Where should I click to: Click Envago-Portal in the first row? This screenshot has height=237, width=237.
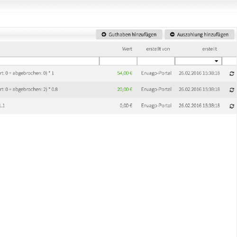[156, 73]
